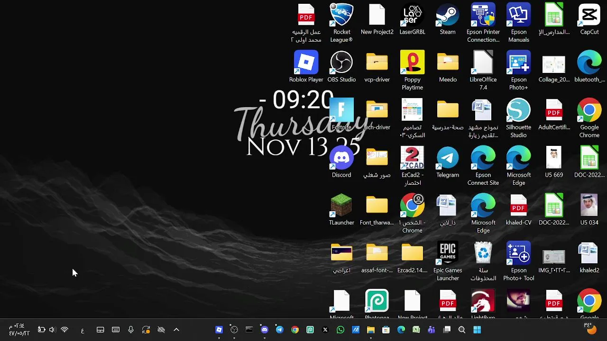Open the EzCad2 desktop shortcut
This screenshot has height=341, width=607.
point(412,166)
